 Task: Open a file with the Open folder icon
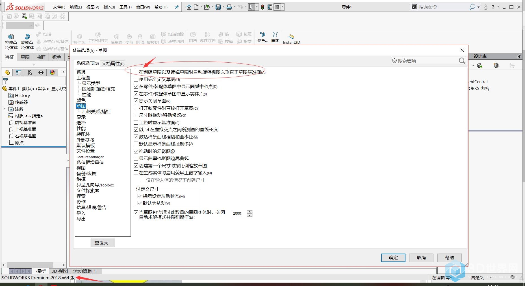[x=207, y=7]
